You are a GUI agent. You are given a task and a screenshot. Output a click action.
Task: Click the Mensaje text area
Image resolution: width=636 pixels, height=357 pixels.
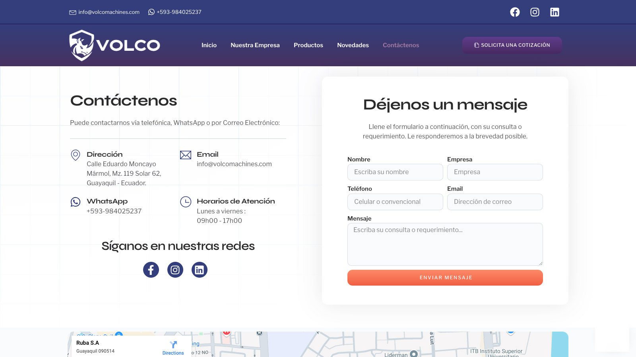445,244
